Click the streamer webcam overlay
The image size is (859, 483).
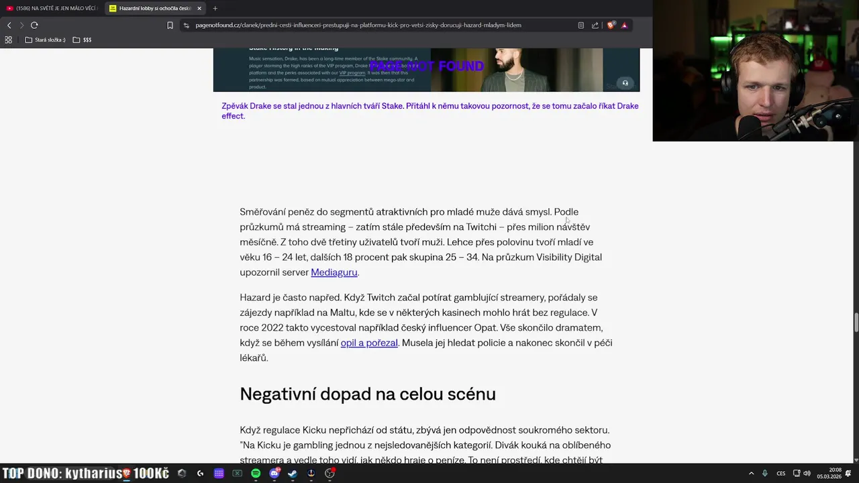click(756, 70)
